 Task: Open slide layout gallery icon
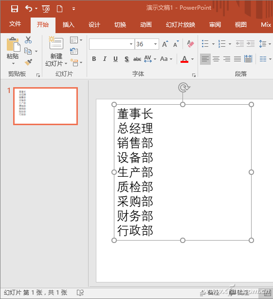coord(74,40)
